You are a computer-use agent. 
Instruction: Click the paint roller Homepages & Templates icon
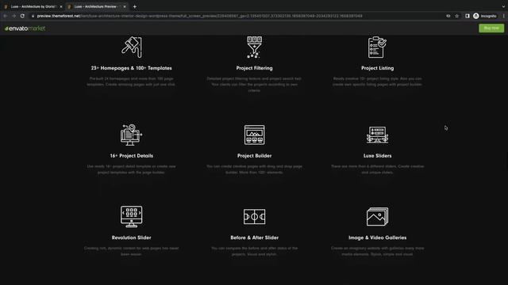tap(132, 47)
